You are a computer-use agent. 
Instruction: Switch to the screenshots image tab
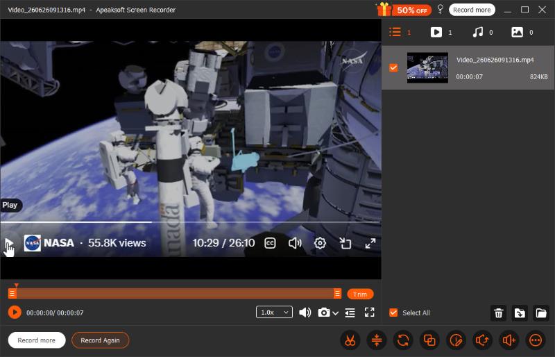(x=517, y=32)
